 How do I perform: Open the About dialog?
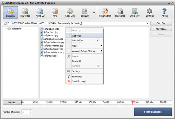164,12
